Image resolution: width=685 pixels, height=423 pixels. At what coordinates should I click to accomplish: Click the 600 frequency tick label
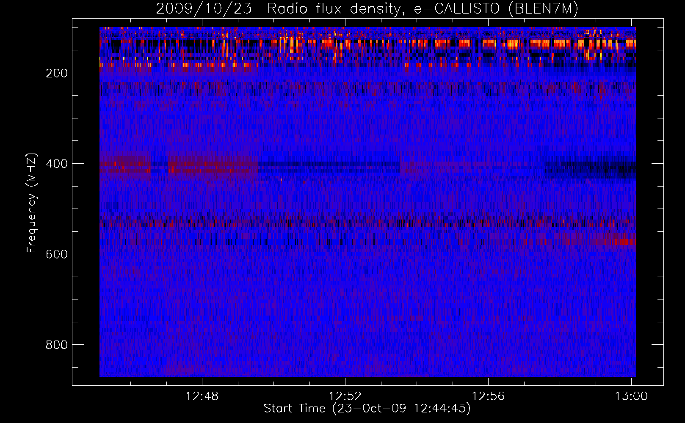point(57,254)
